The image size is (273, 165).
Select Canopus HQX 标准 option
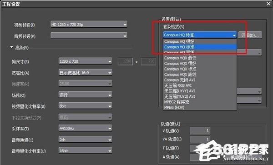(x=200, y=69)
